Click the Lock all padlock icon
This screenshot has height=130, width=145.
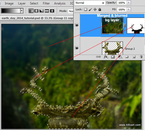[x=100, y=9]
